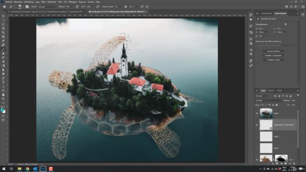
Task: Click the foreground color swatch
Action: point(2,110)
